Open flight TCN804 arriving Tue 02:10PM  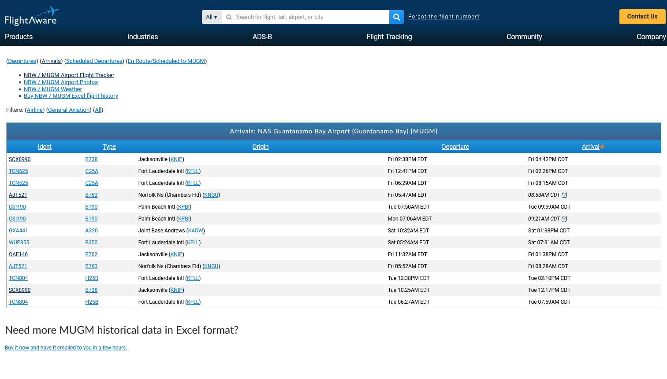19,278
